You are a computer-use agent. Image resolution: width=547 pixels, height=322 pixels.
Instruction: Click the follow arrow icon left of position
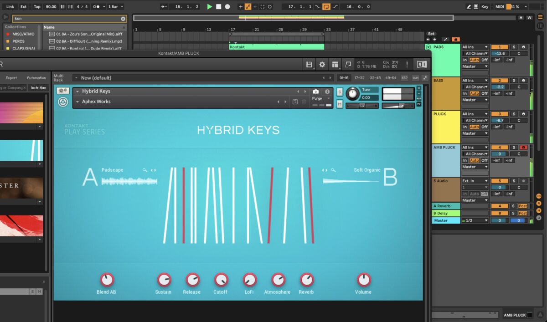[164, 6]
